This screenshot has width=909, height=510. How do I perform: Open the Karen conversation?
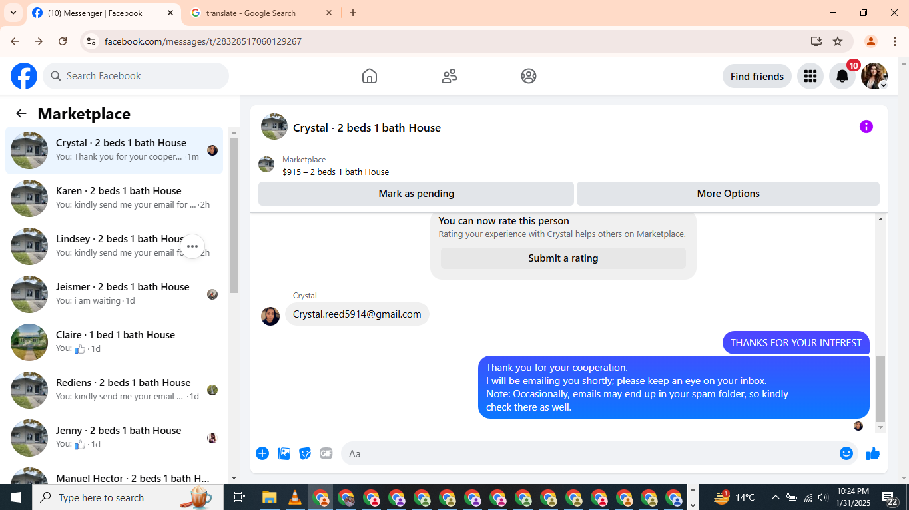click(115, 198)
